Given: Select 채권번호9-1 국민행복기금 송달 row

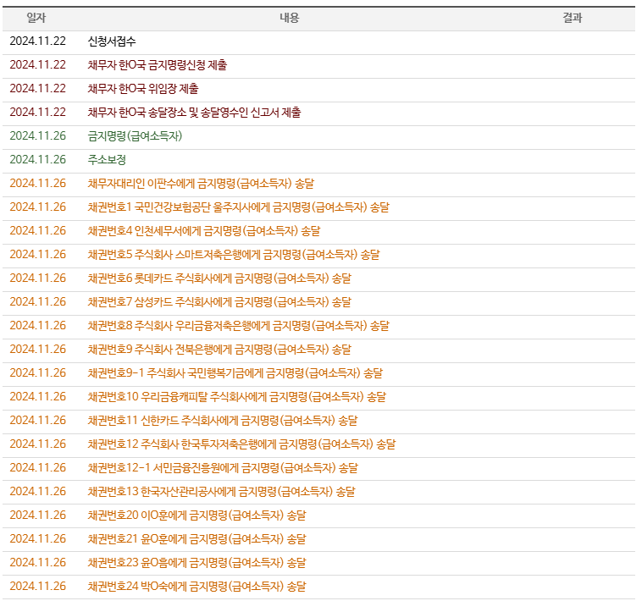Looking at the screenshot, I should tap(318, 373).
